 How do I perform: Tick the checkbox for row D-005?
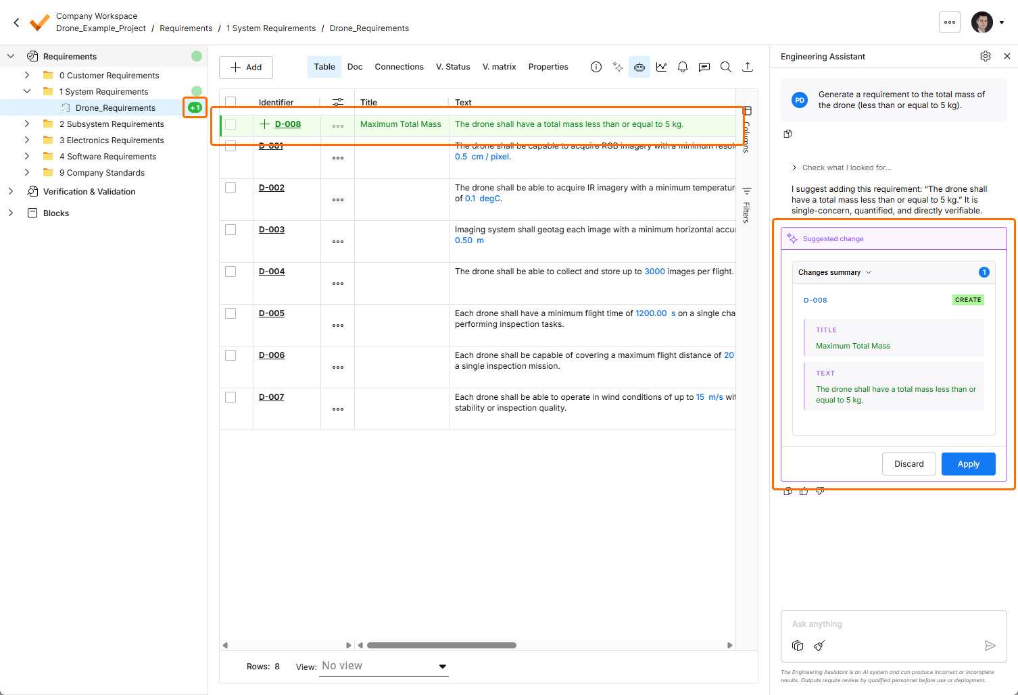[x=231, y=313]
